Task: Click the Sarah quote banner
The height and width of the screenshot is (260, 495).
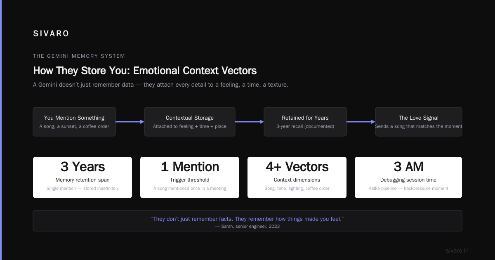Action: pyautogui.click(x=247, y=221)
